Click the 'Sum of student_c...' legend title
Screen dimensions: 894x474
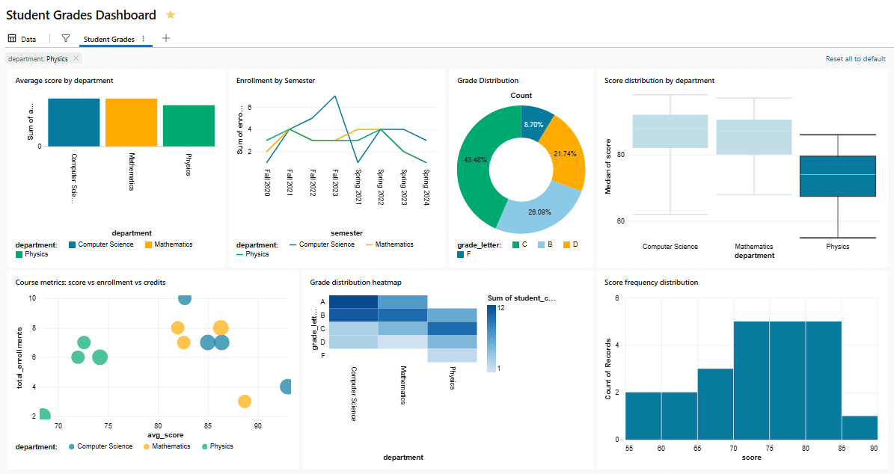pos(521,298)
